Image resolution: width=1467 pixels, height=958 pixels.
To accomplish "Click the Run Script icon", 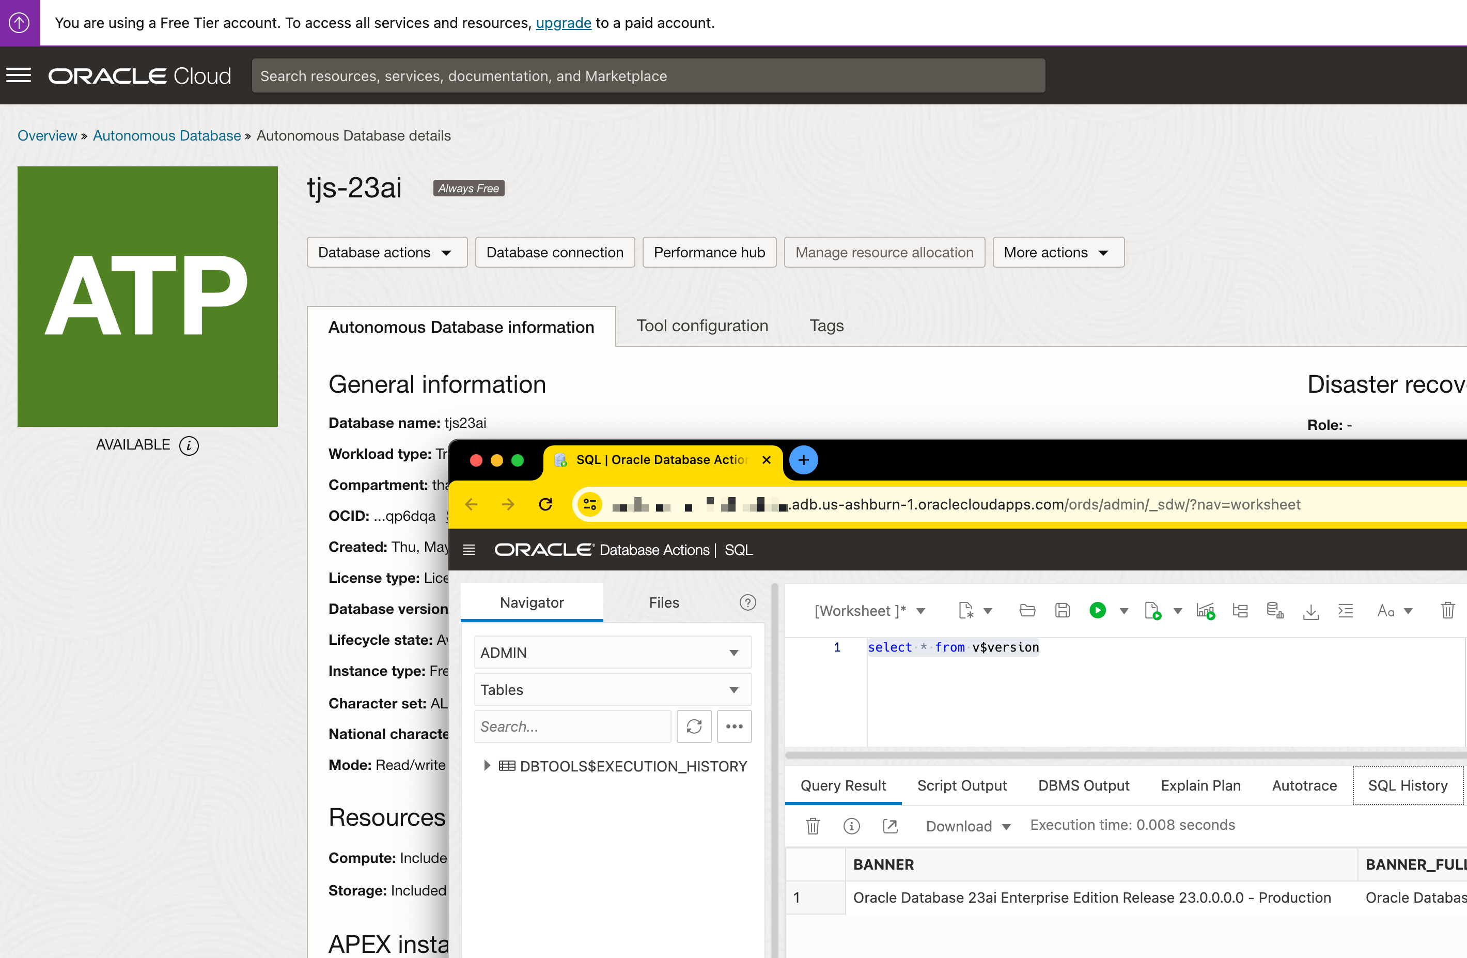I will [1152, 610].
